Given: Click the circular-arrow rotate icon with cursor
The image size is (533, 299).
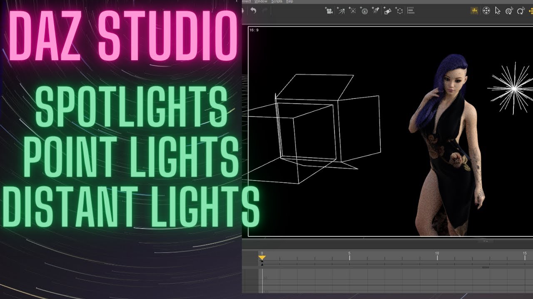Looking at the screenshot, I should 521,11.
